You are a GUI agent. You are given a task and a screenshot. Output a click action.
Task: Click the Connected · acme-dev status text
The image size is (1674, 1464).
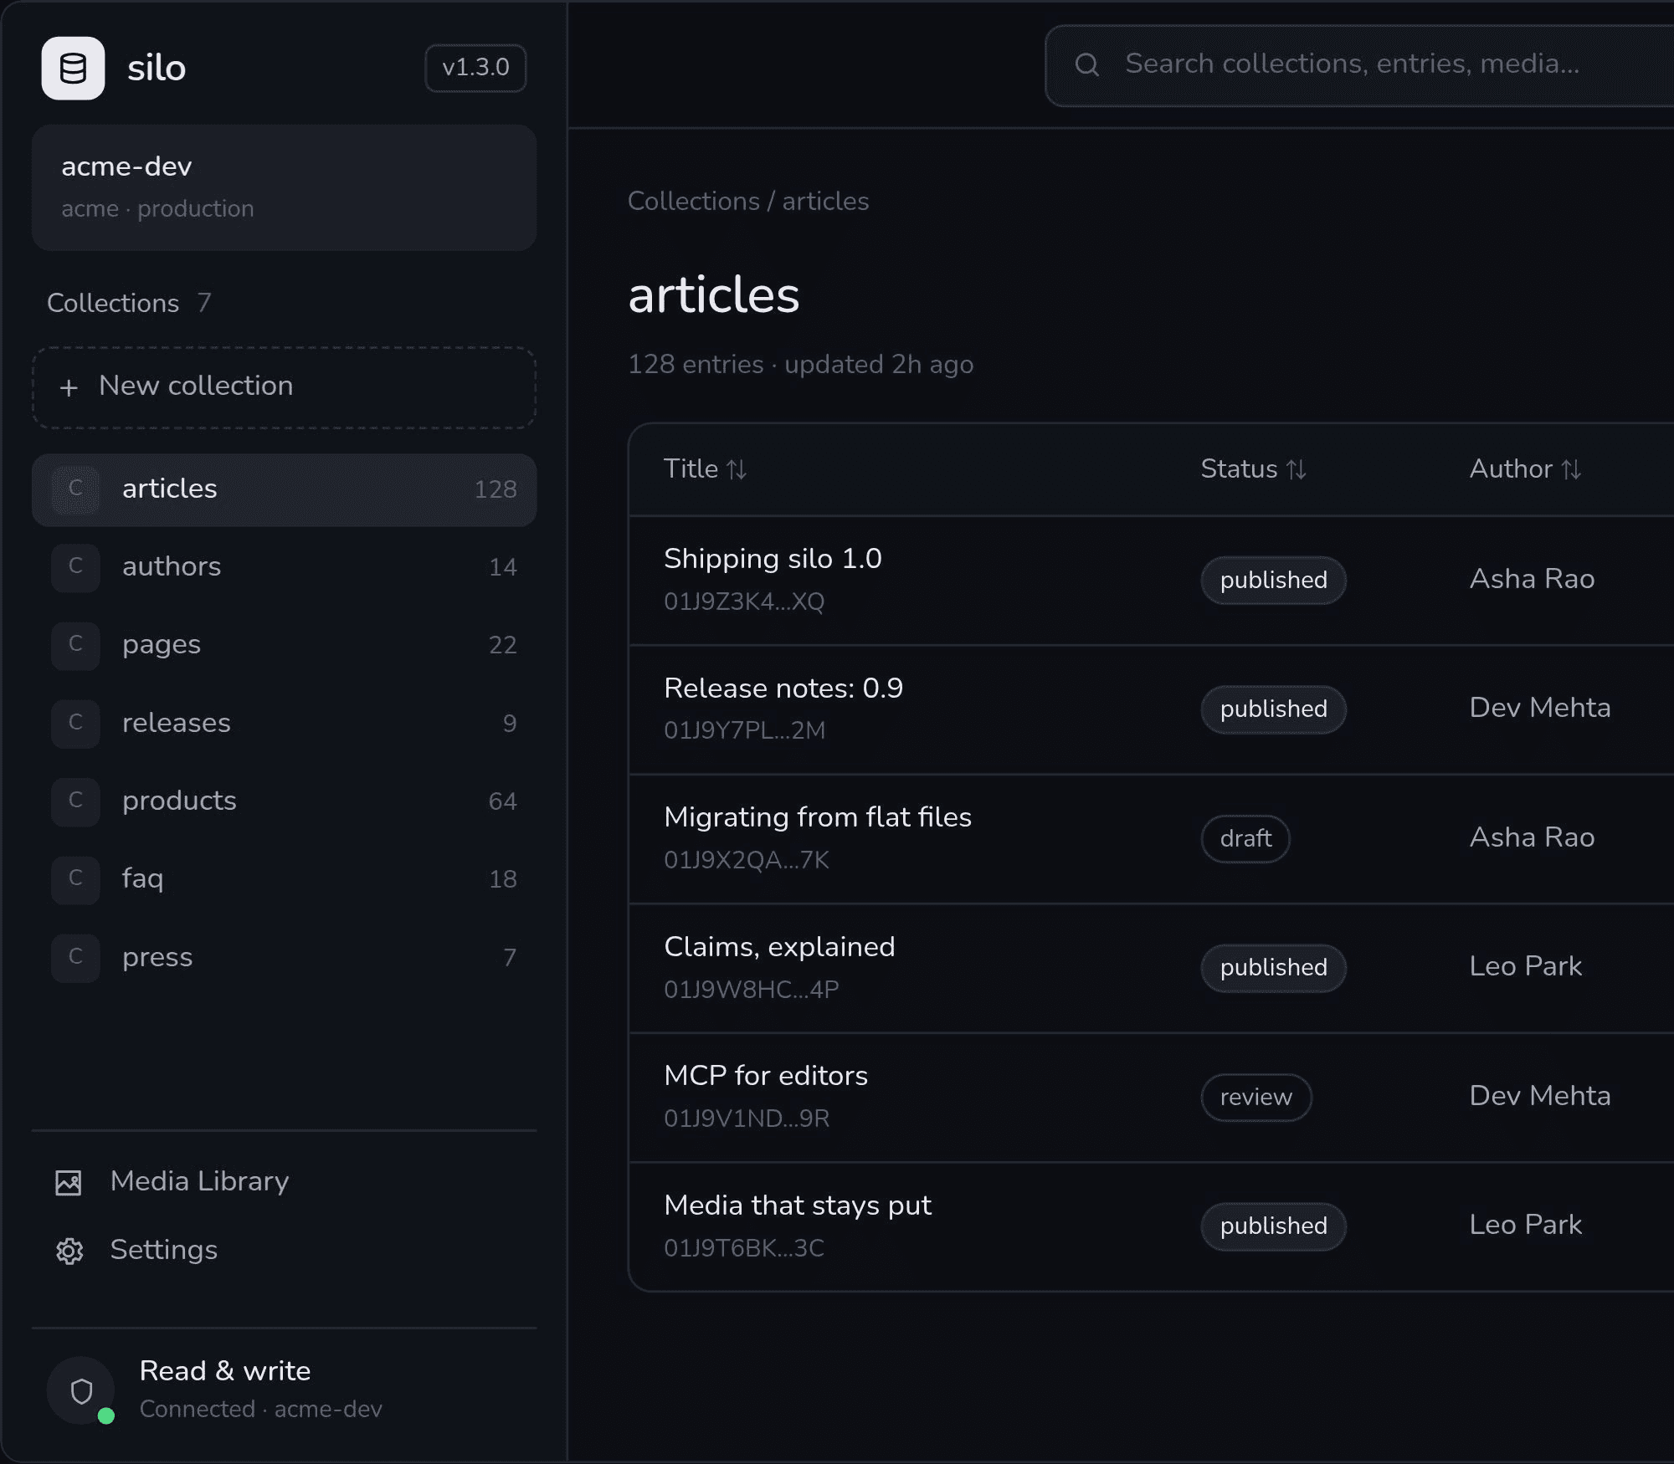tap(260, 1410)
